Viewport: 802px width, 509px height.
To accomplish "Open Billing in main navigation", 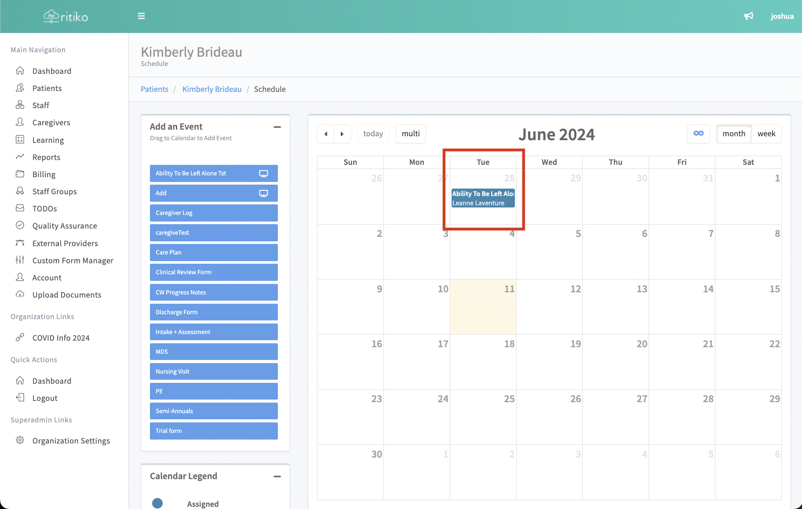I will (x=44, y=175).
